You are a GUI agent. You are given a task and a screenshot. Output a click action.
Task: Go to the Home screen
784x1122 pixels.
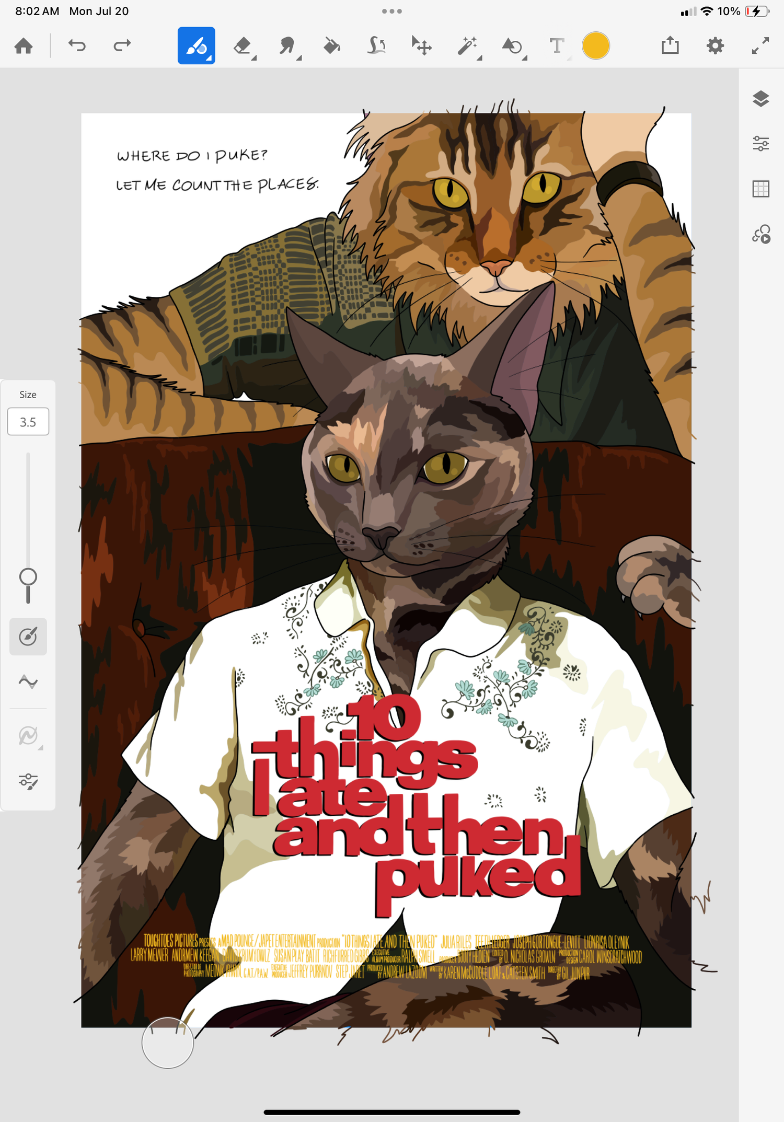tap(24, 46)
